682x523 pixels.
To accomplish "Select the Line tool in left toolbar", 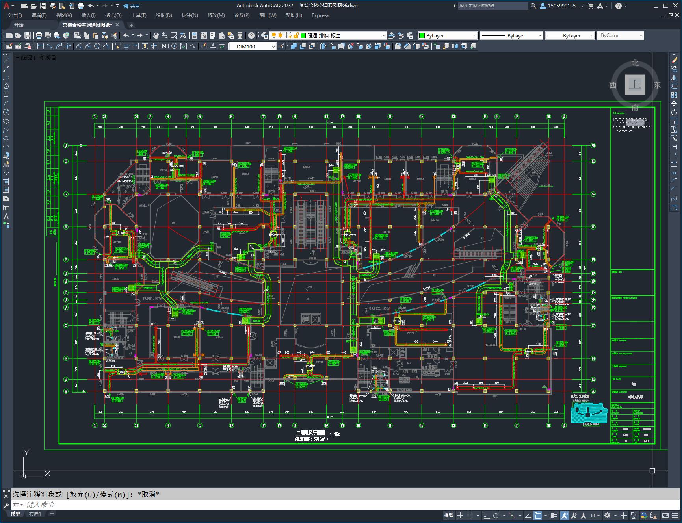I will tap(6, 60).
